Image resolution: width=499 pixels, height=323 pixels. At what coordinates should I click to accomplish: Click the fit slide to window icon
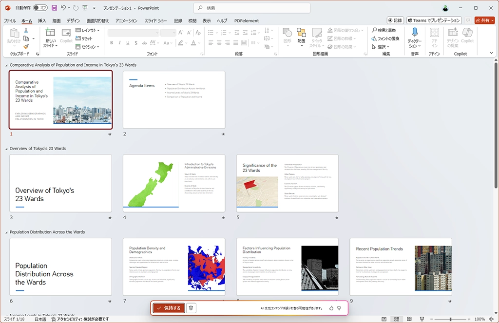point(491,319)
